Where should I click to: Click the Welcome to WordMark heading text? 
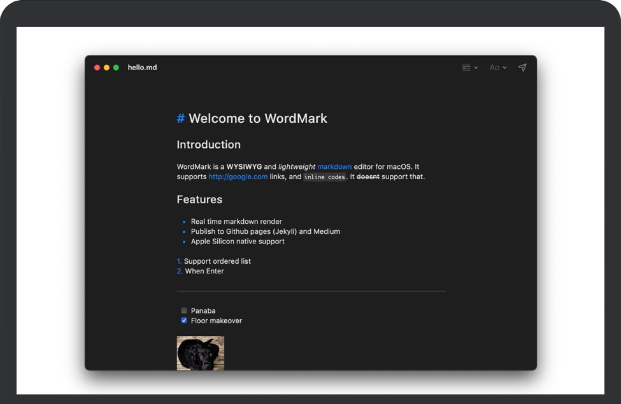pos(258,119)
